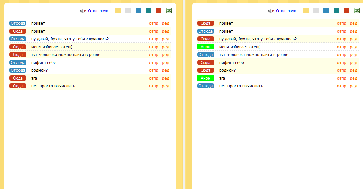Click 'ред' on left panel 'Отсюда привет' row

click(x=165, y=23)
